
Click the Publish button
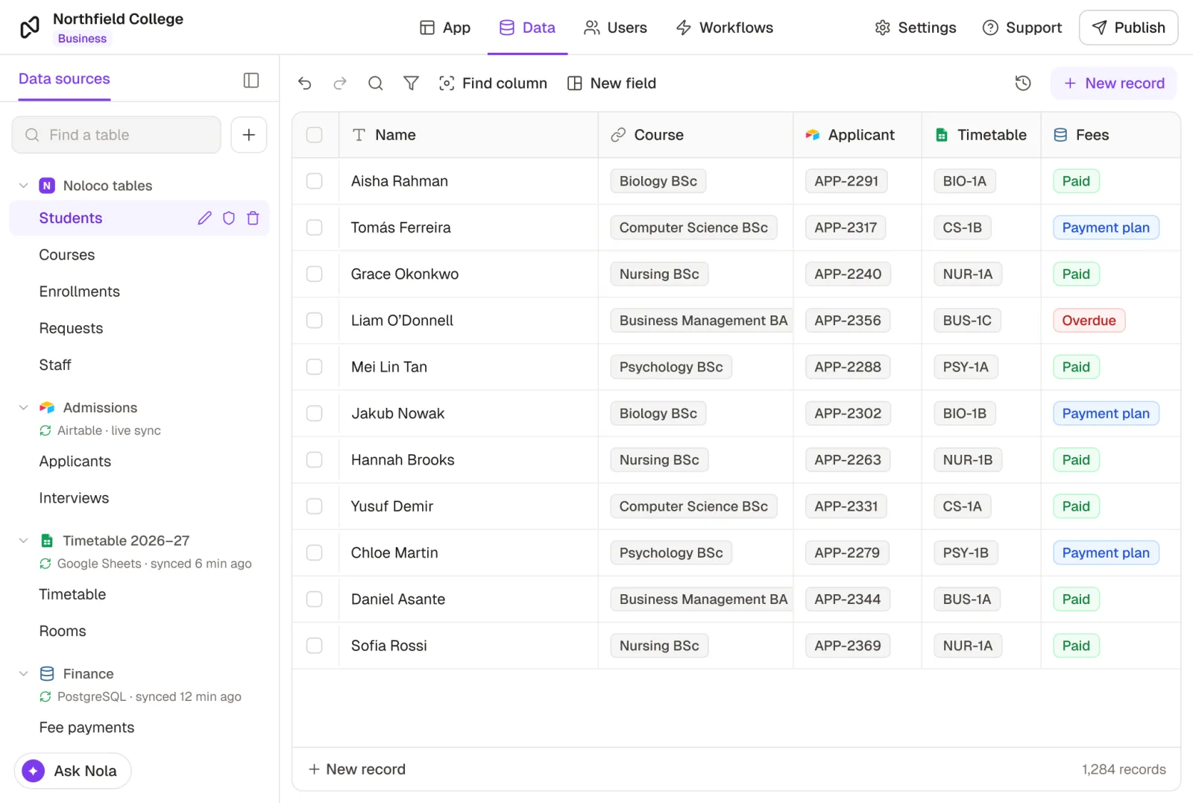pos(1128,28)
